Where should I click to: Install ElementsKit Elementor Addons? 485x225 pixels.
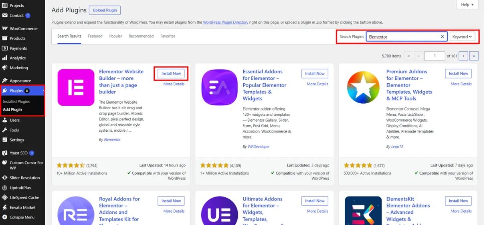click(x=458, y=201)
